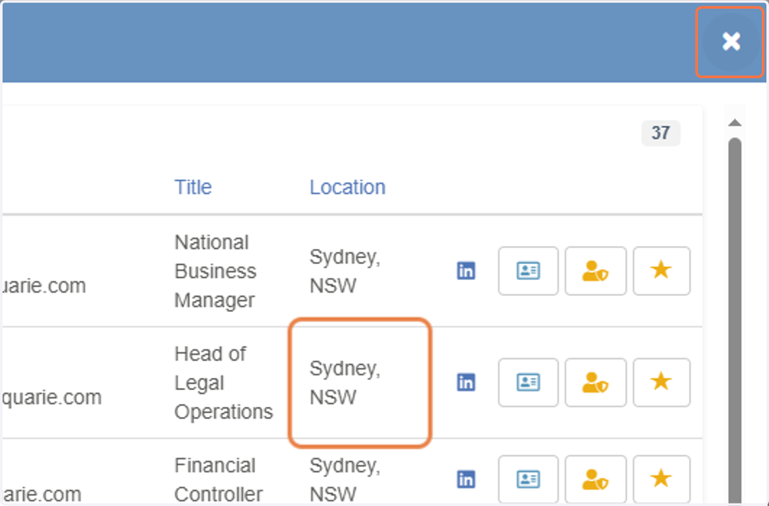Click the 37 results count badge
This screenshot has width=769, height=506.
(661, 133)
